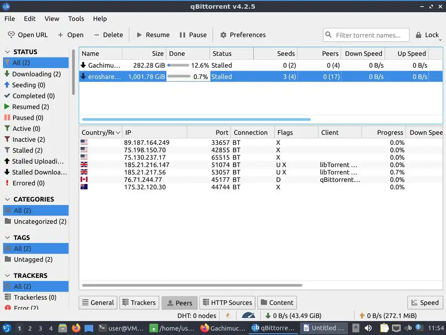Sort peers by Port column header

[209, 133]
